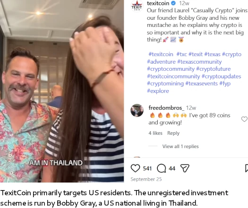Like the post with heart icon
The width and height of the screenshot is (248, 208).
click(135, 168)
